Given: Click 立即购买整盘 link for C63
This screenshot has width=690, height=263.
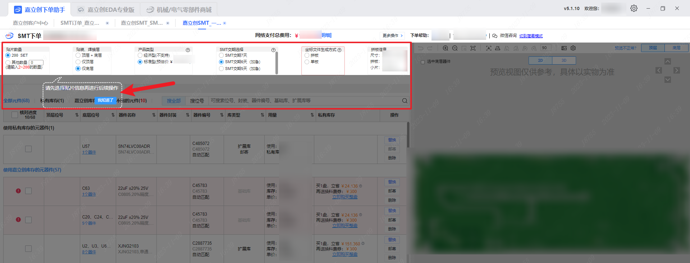Looking at the screenshot, I should point(344,197).
